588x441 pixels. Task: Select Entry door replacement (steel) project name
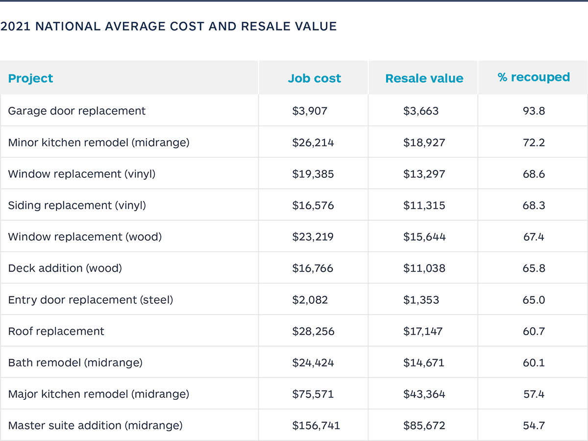[x=91, y=300]
